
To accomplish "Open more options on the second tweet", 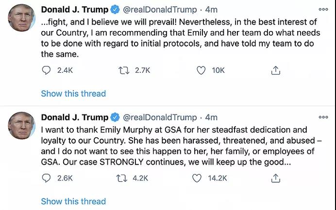I will click(x=323, y=117).
